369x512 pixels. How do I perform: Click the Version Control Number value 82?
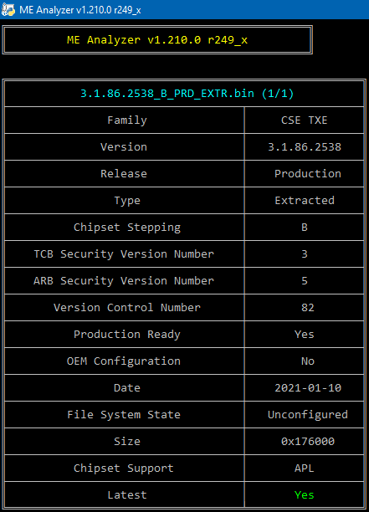308,308
